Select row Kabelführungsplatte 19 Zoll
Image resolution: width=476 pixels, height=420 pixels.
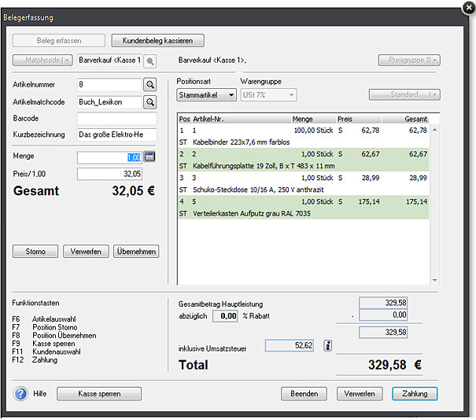coord(303,160)
